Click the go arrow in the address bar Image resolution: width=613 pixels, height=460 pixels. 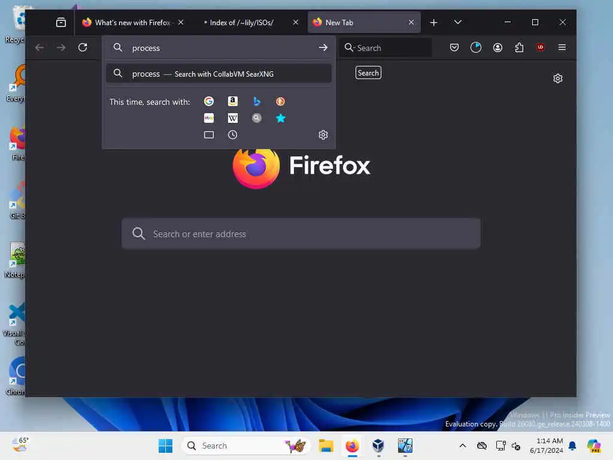point(323,48)
